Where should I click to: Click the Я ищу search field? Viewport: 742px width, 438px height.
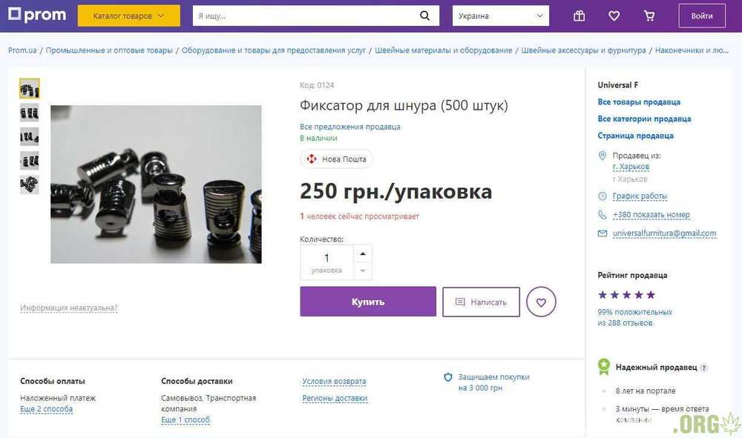304,16
